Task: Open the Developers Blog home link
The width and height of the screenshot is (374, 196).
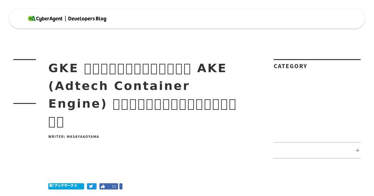Action: [x=87, y=19]
